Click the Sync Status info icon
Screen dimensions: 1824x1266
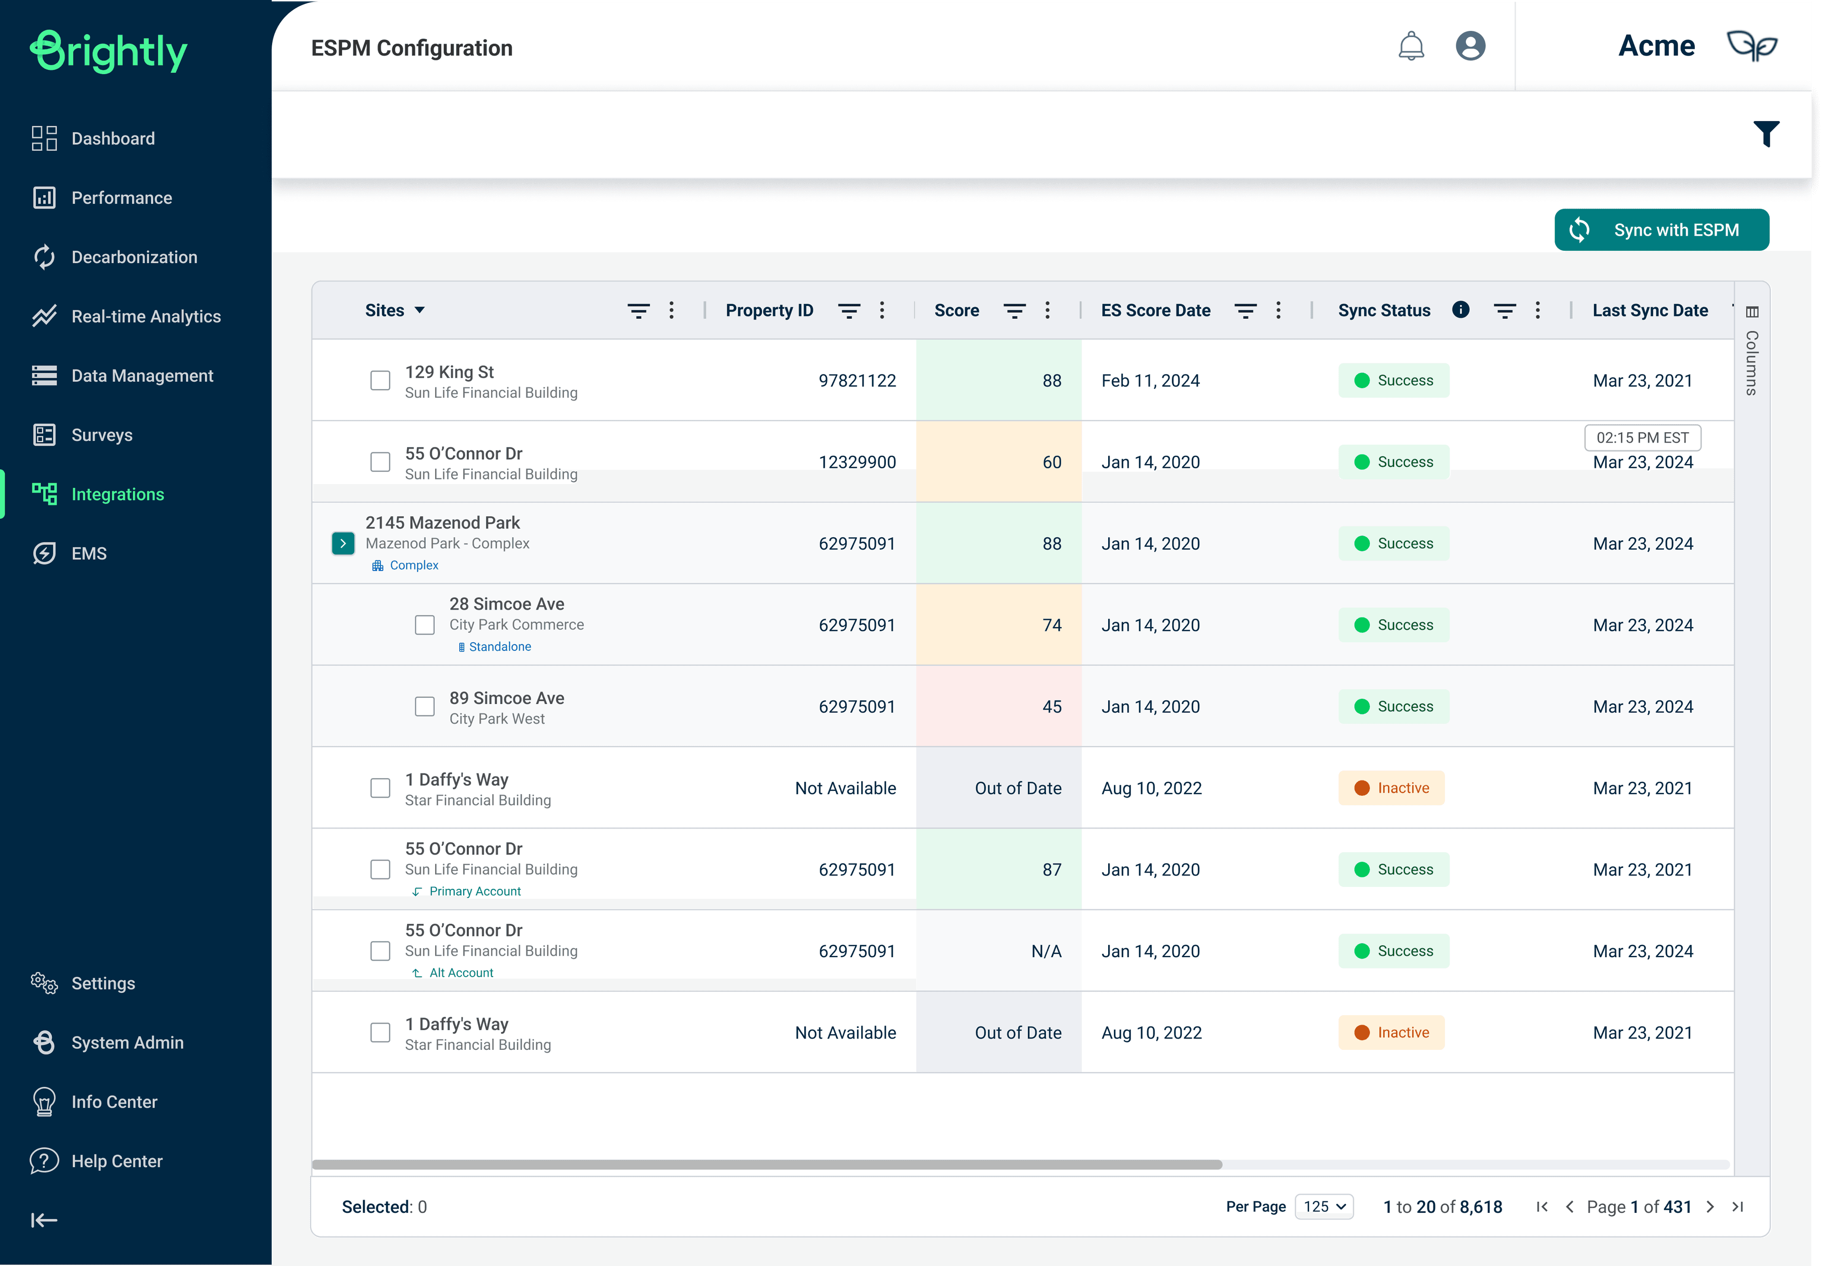[1461, 309]
